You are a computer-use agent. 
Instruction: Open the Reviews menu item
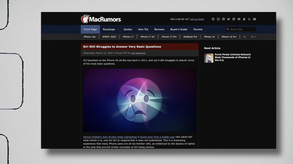tap(159, 29)
